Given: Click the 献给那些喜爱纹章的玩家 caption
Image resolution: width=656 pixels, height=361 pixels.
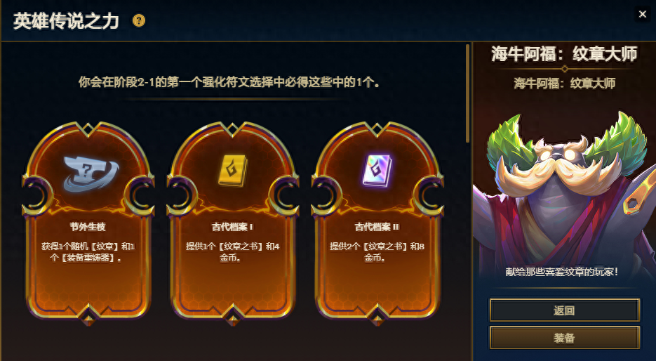Looking at the screenshot, I should point(561,272).
